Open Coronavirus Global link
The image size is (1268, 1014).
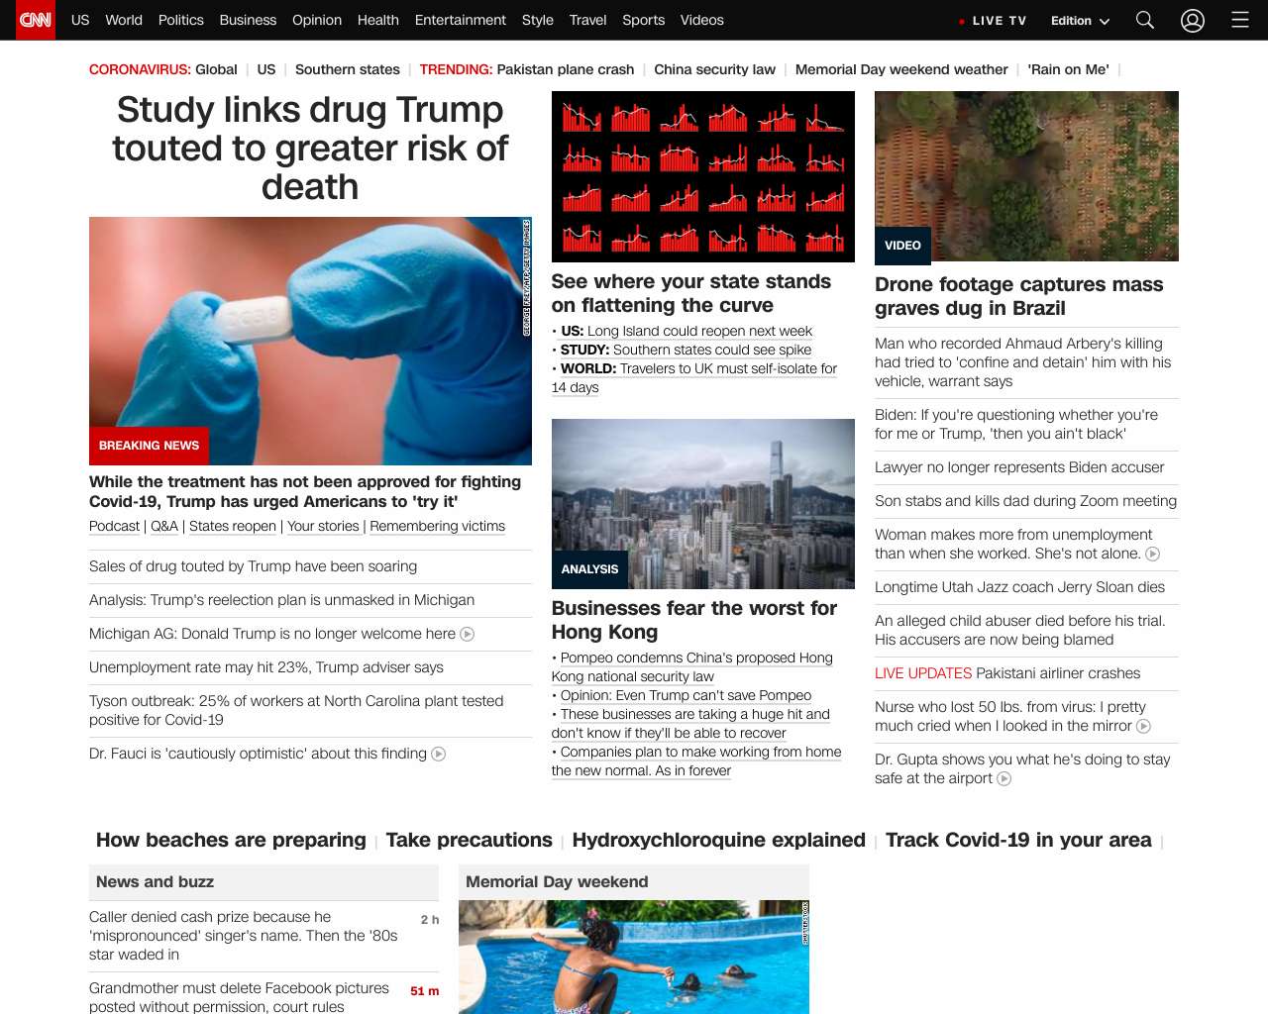[216, 69]
